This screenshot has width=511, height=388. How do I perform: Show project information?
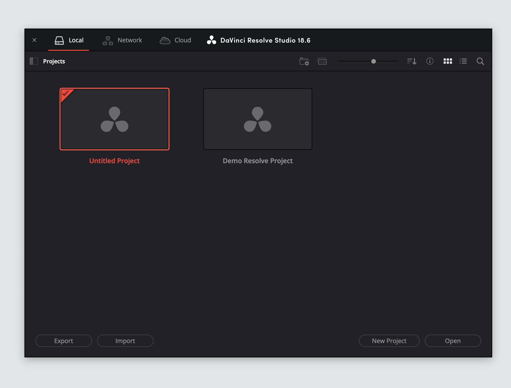[430, 61]
